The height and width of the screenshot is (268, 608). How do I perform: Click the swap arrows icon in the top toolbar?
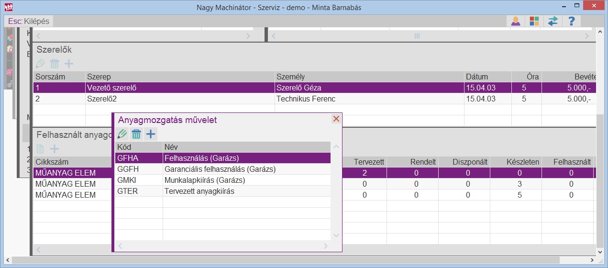(x=553, y=21)
